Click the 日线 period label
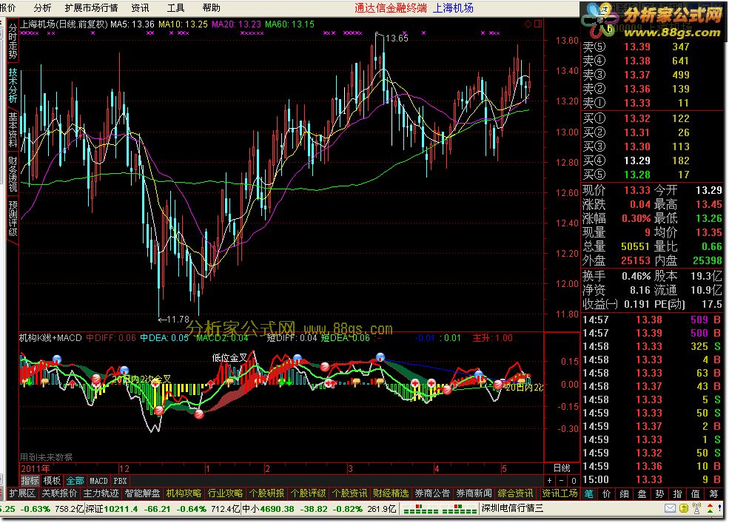 tap(562, 468)
